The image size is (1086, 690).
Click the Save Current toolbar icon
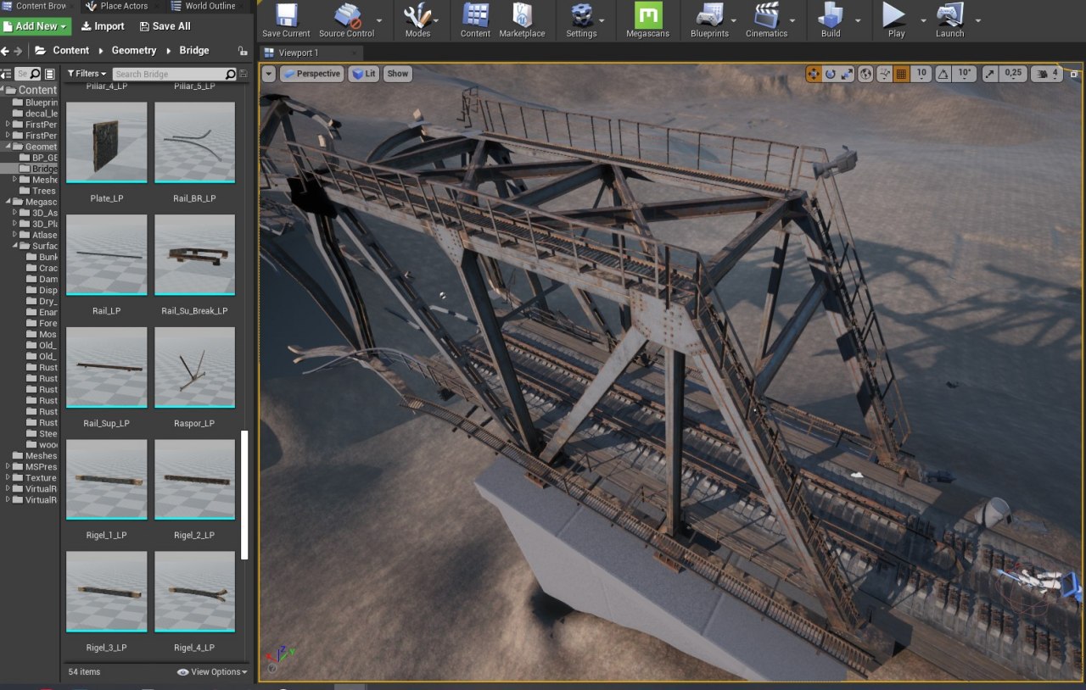click(x=286, y=15)
